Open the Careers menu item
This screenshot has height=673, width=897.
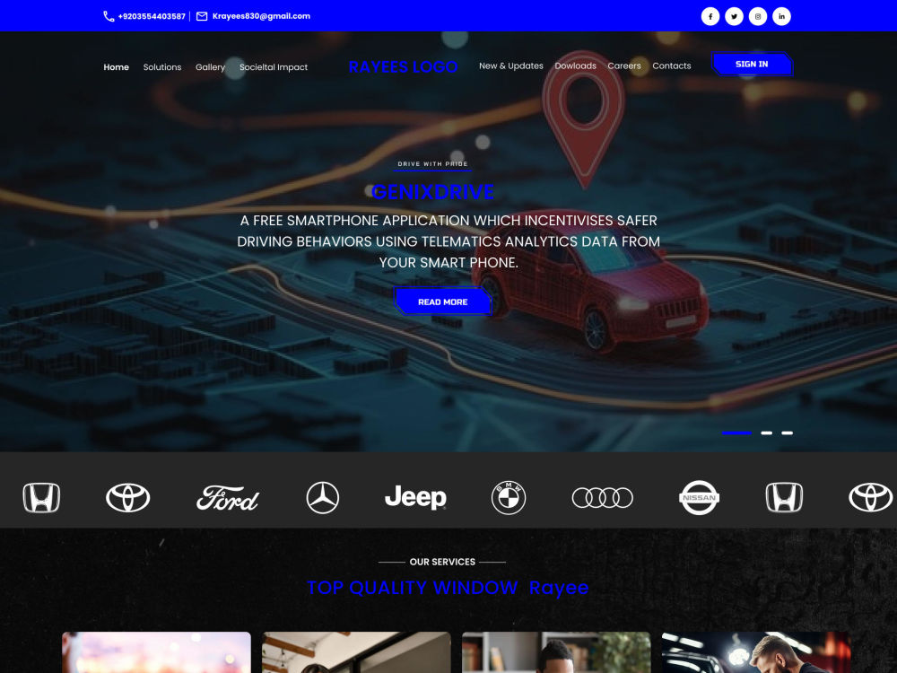(x=624, y=66)
